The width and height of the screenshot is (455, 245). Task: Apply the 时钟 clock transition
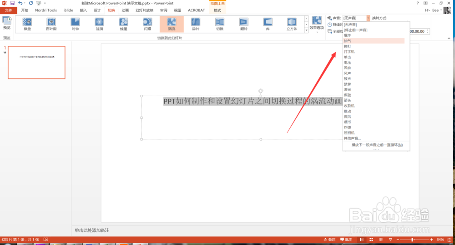(x=76, y=24)
